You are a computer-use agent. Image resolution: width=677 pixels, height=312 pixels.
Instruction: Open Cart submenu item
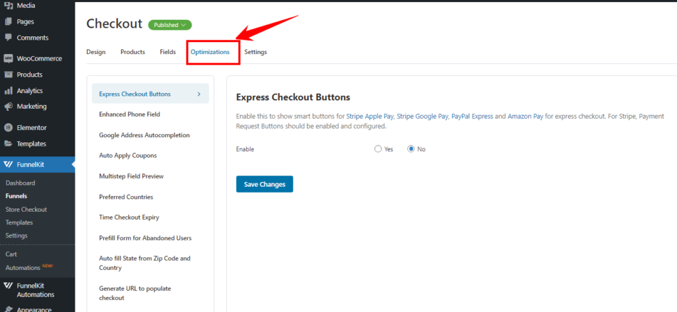(11, 254)
